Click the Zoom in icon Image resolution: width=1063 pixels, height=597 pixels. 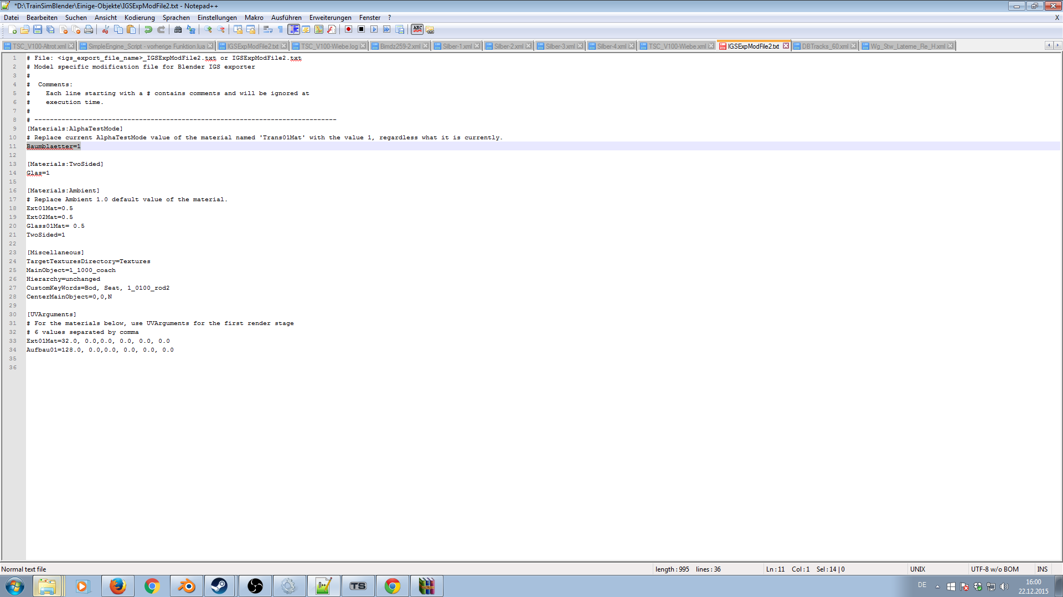[x=208, y=30]
